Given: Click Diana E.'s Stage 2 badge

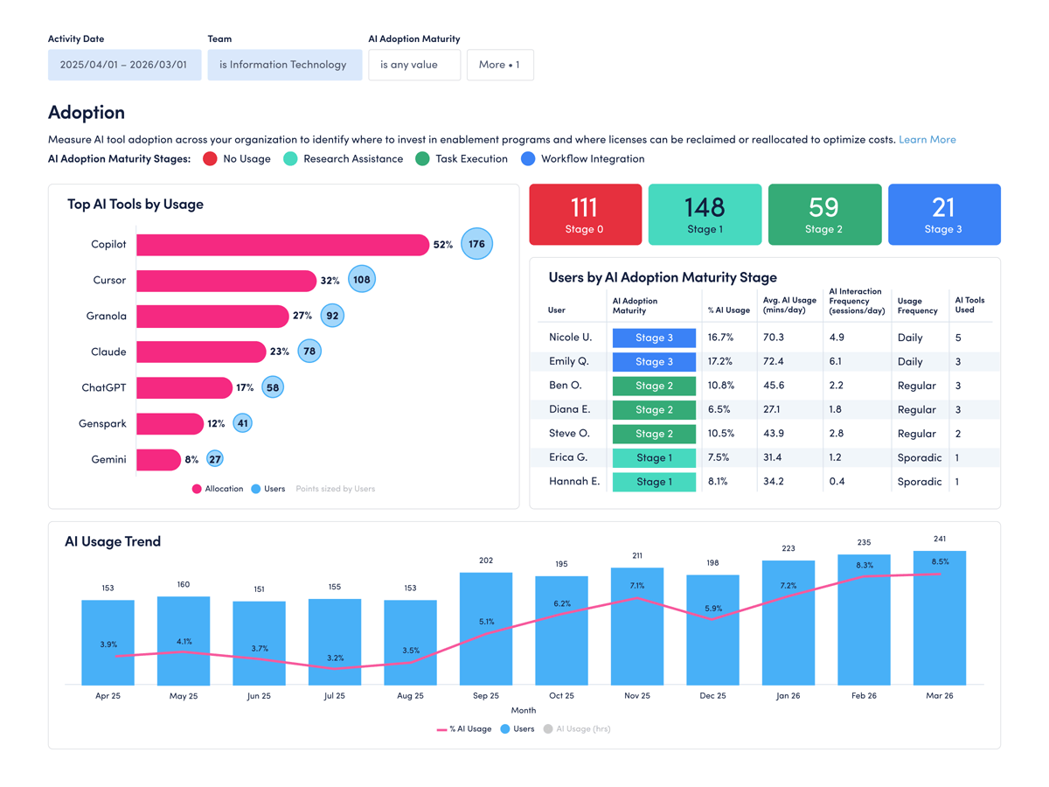Looking at the screenshot, I should [654, 409].
